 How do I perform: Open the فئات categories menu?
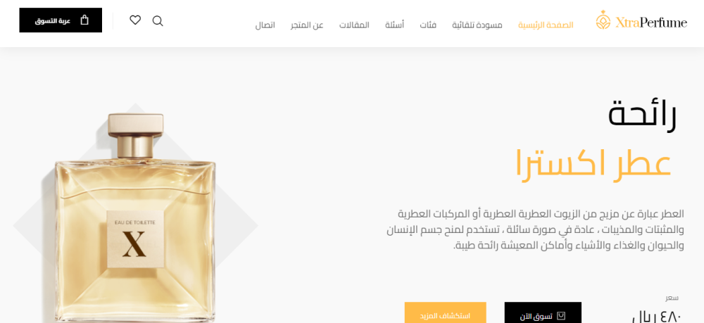click(x=428, y=25)
